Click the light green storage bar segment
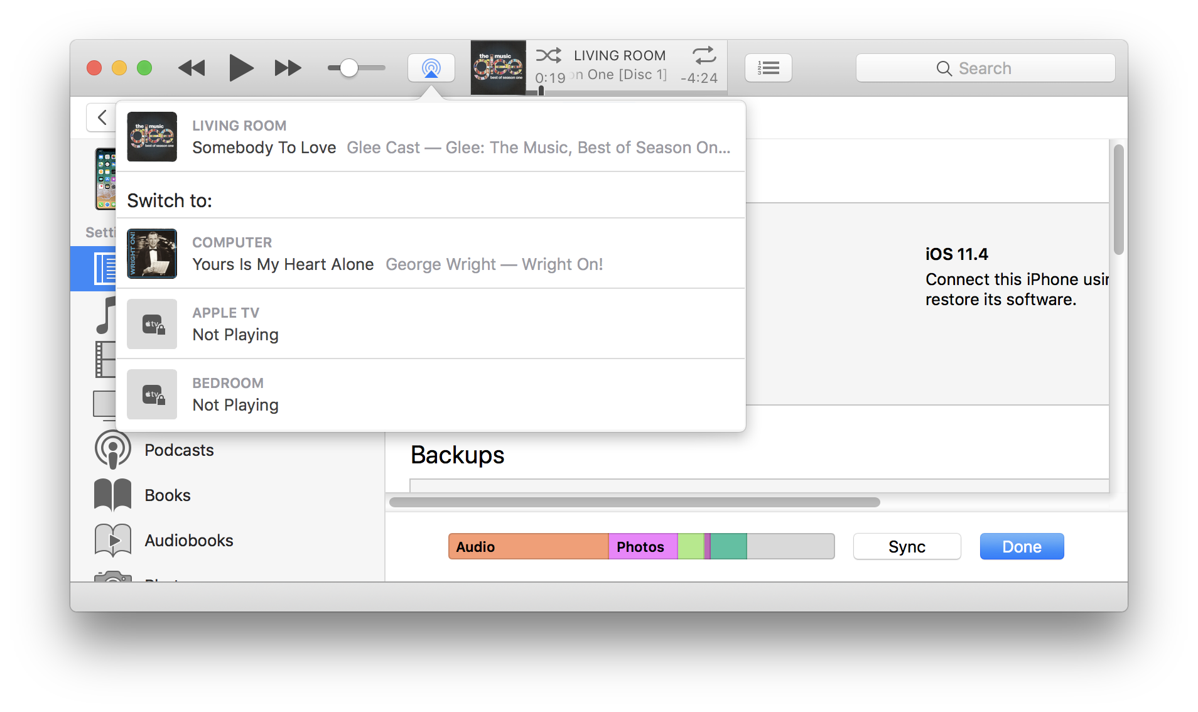Viewport: 1198px width, 712px height. click(691, 546)
